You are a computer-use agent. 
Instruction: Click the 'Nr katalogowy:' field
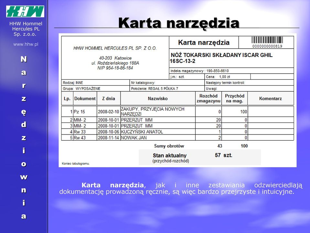(x=167, y=83)
